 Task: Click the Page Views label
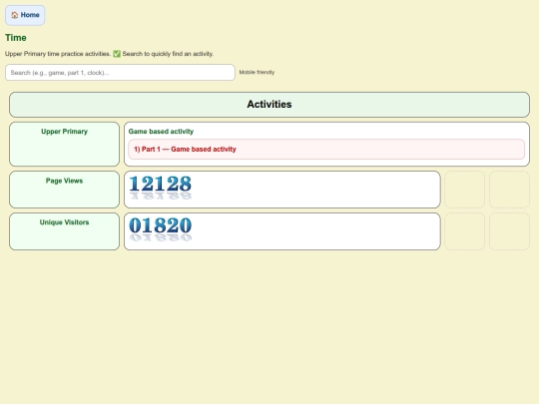pyautogui.click(x=64, y=181)
